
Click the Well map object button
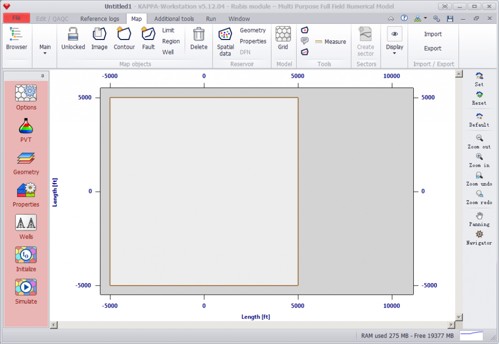168,52
